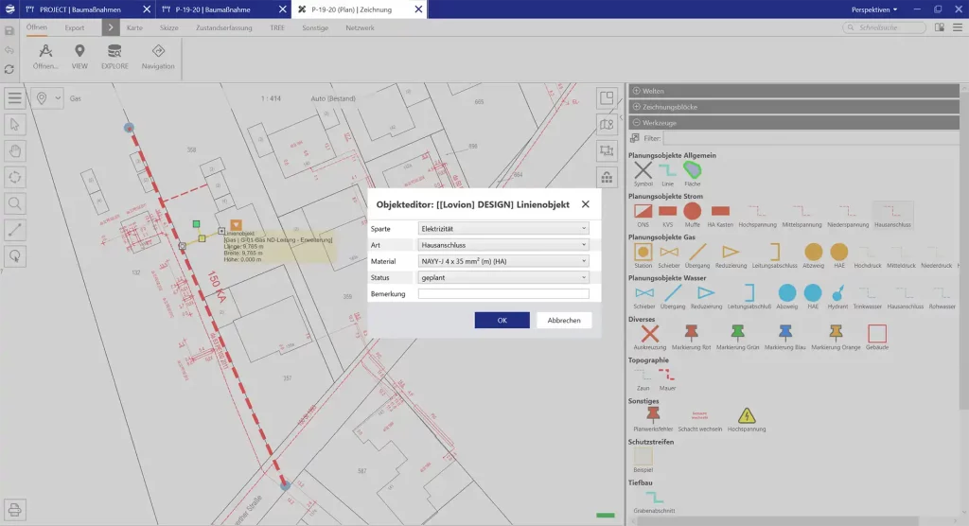Confirm the dialog with OK
This screenshot has width=969, height=526.
tap(502, 320)
